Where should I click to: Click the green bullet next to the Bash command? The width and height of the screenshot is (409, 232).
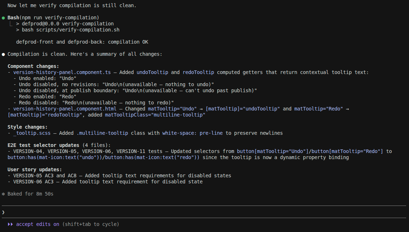[x=3, y=17]
